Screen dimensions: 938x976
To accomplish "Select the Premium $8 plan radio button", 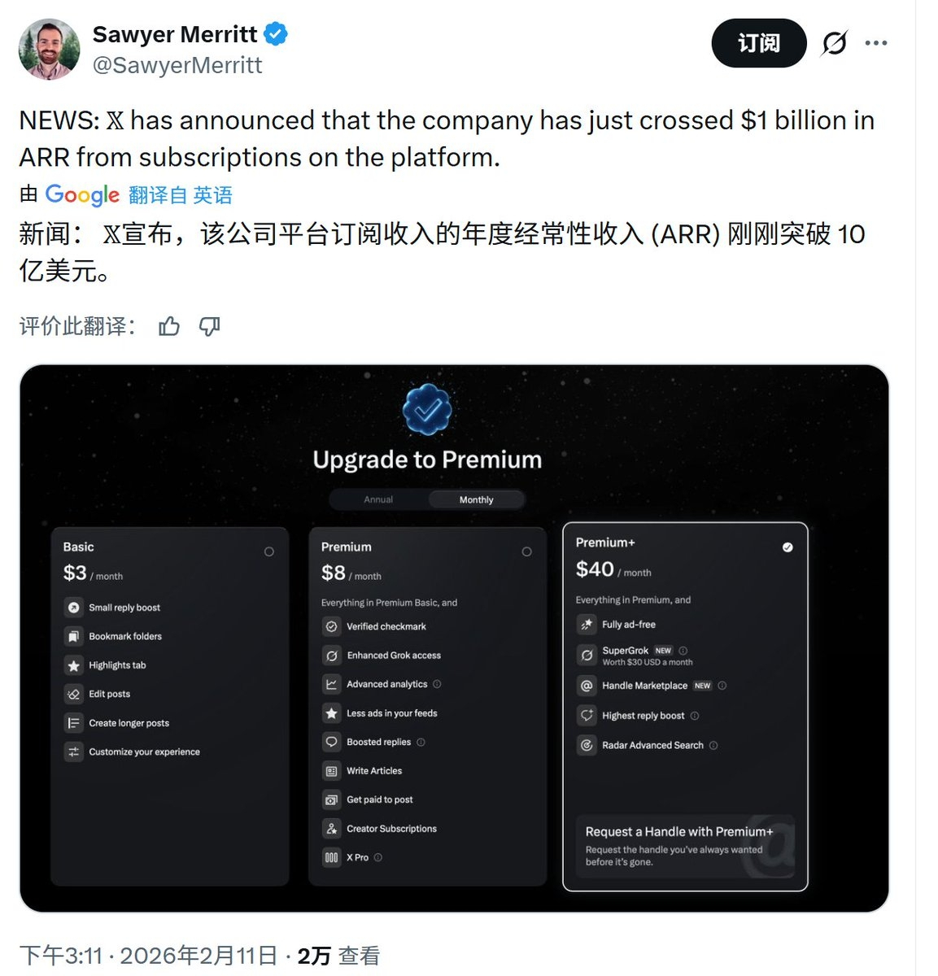I will [526, 551].
